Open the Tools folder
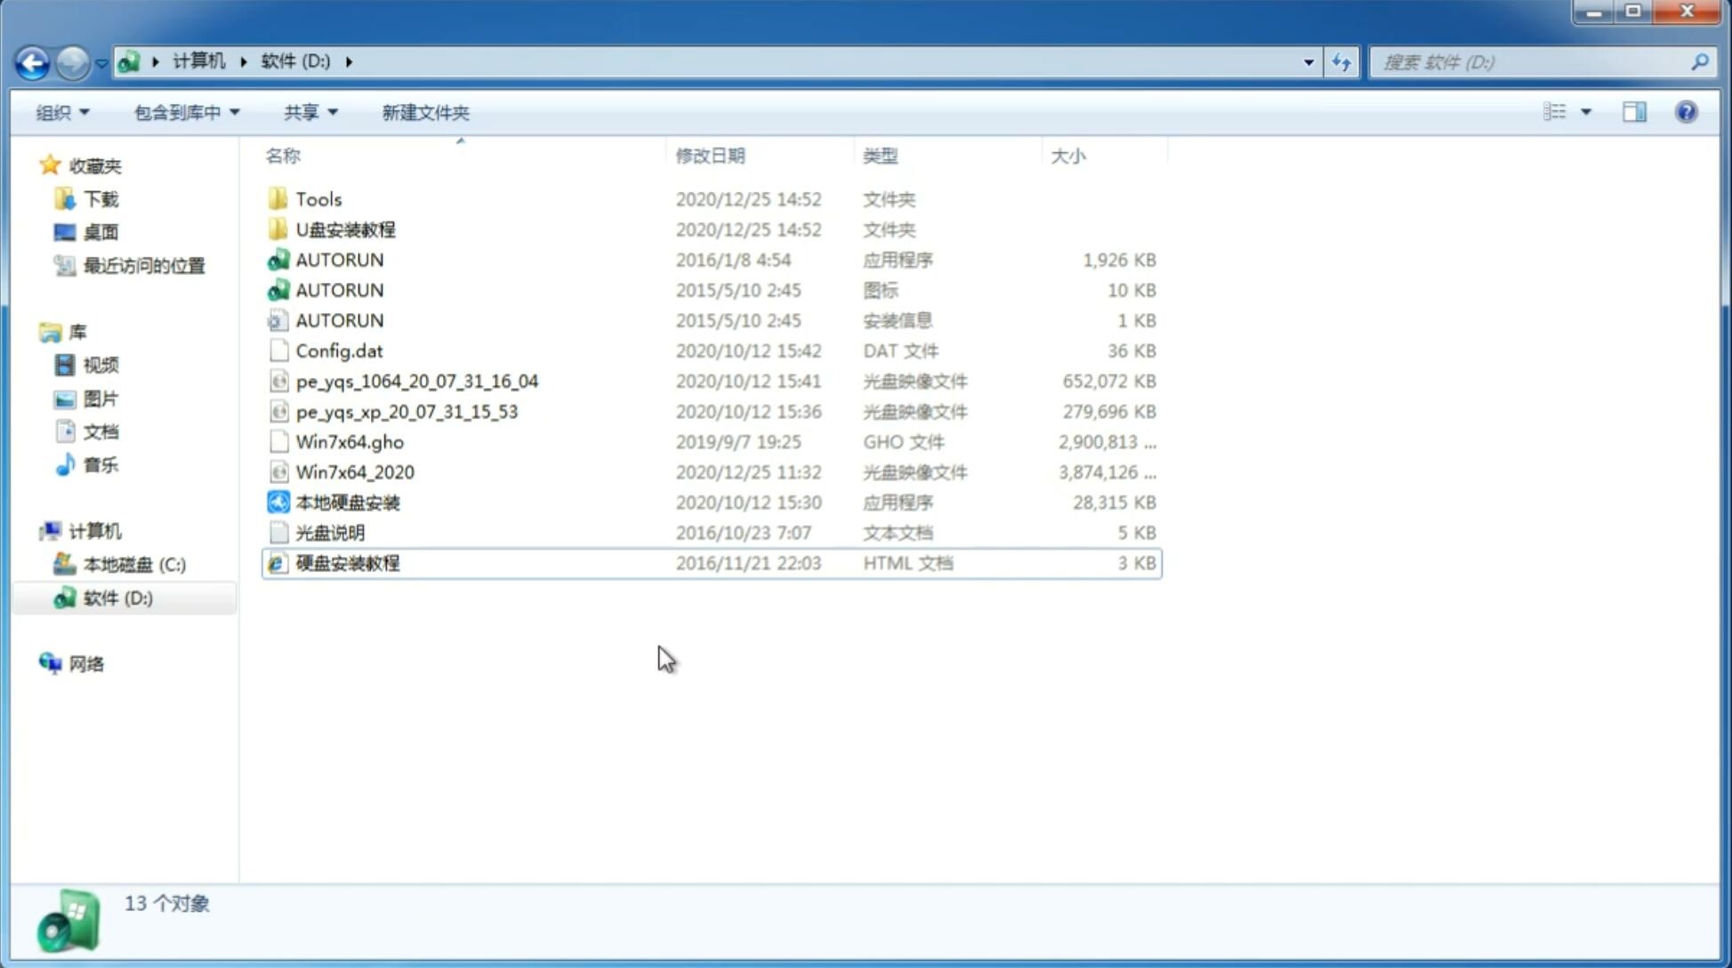1732x968 pixels. [318, 198]
